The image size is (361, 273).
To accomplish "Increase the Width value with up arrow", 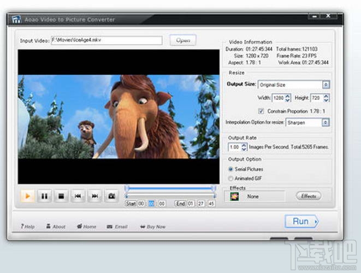I will coord(288,96).
